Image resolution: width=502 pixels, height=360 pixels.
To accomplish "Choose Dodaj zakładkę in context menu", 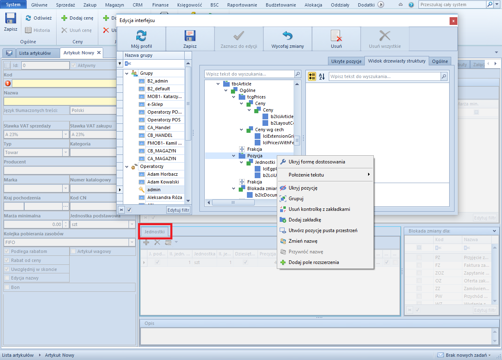I will tap(325, 220).
